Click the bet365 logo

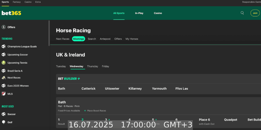click(x=11, y=13)
